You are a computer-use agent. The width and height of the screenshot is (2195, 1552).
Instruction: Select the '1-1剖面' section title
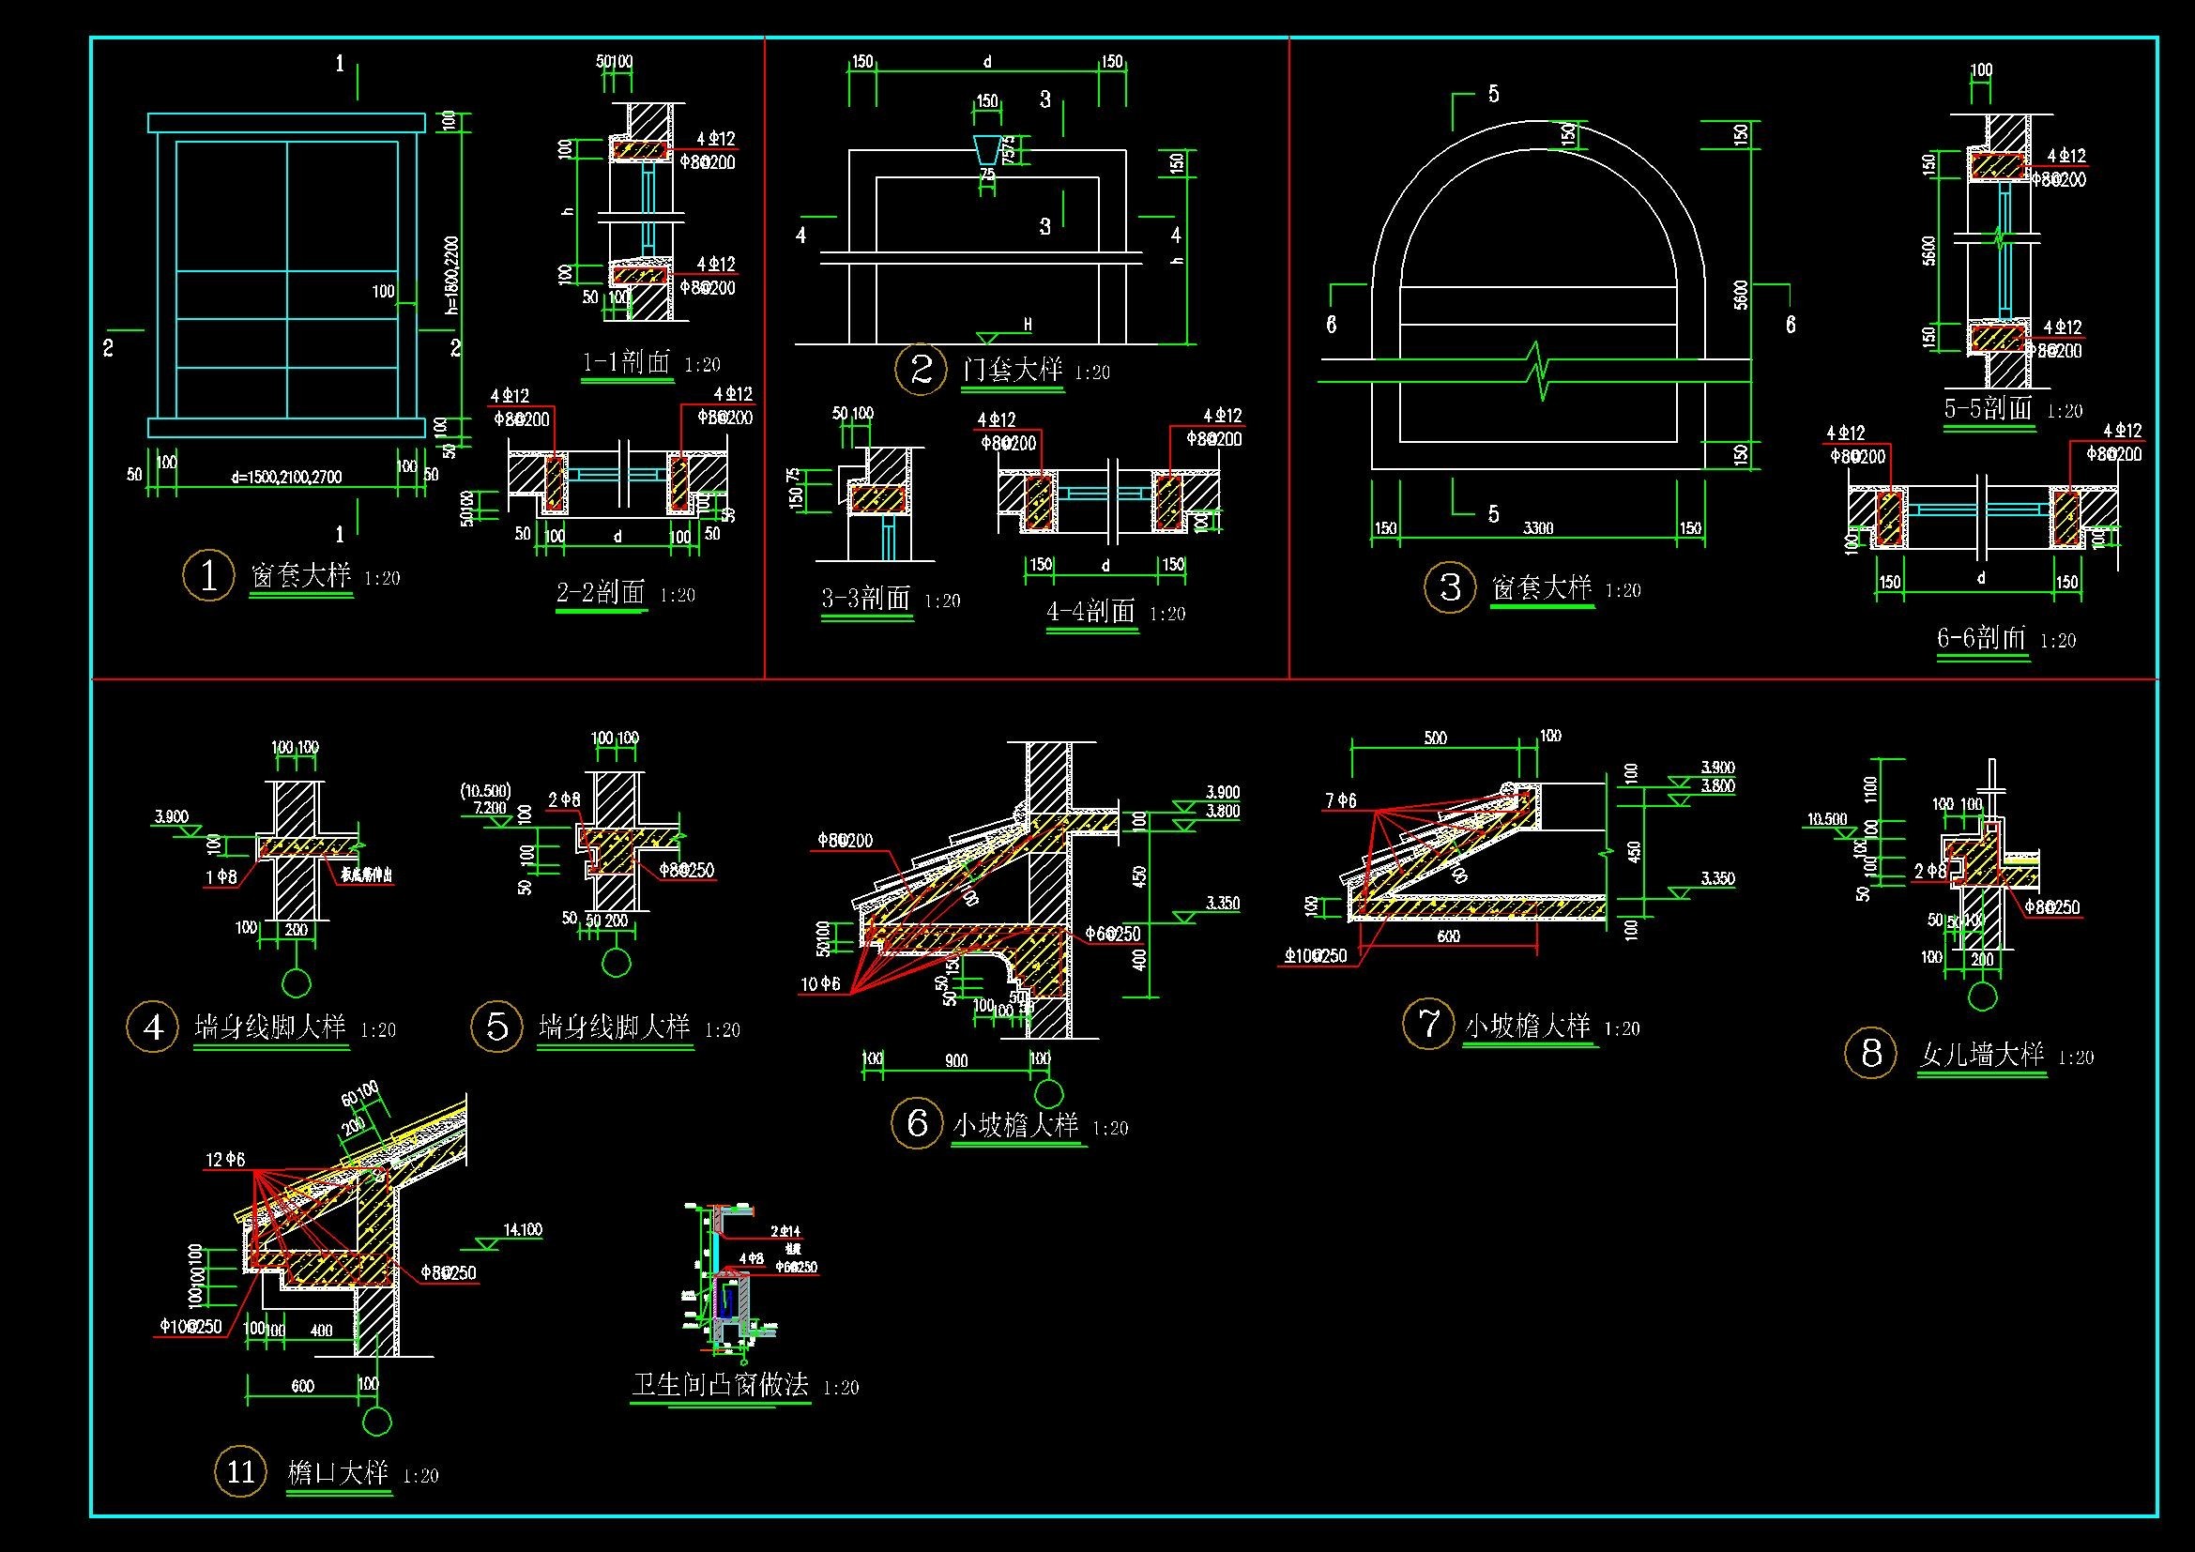[627, 361]
